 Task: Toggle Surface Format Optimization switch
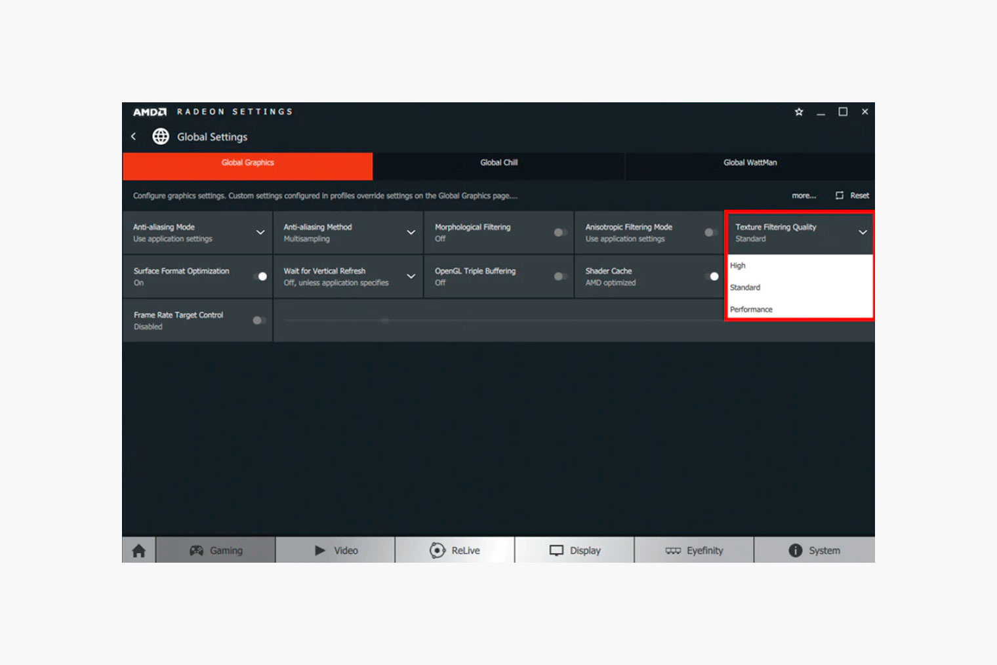click(x=260, y=276)
